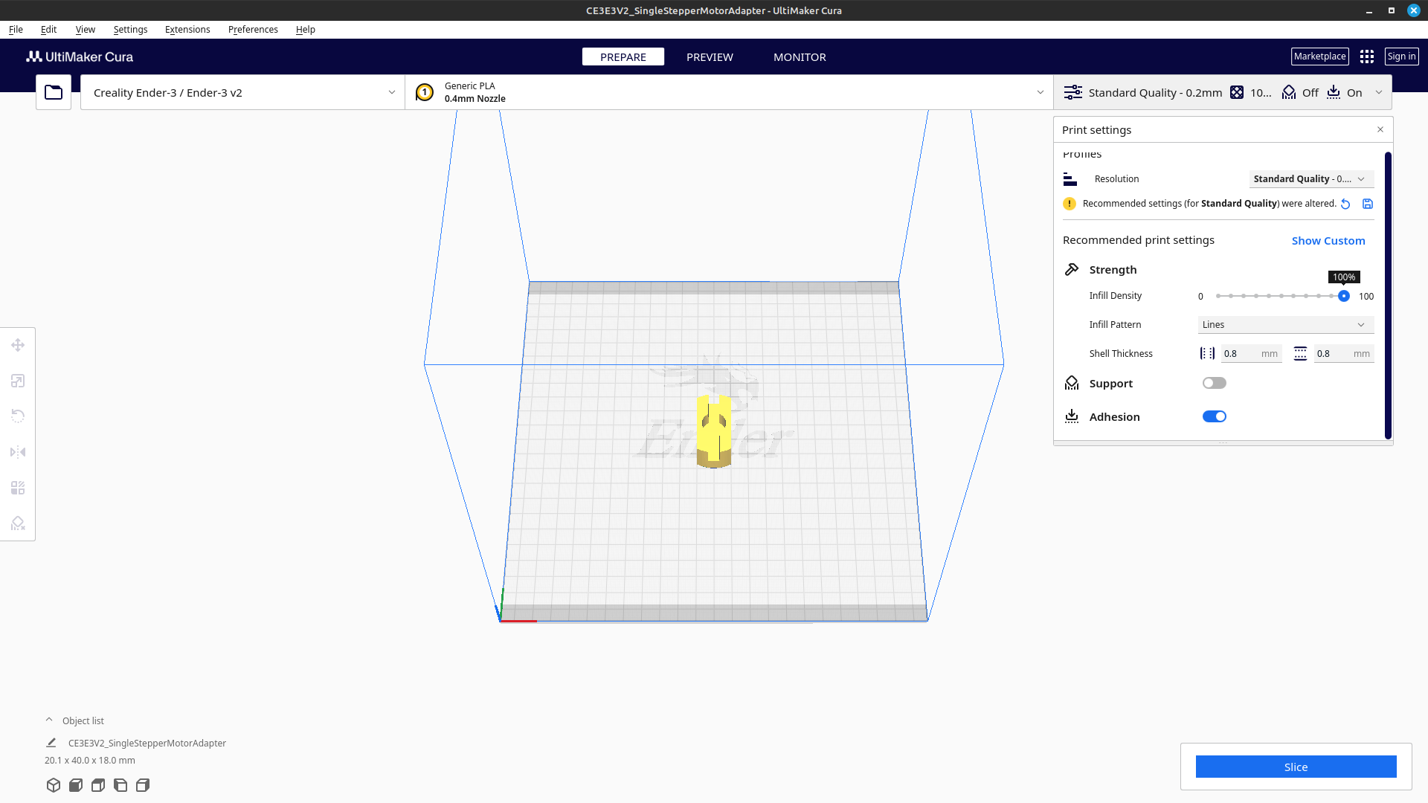Click the infill icon in settings summary

tap(1237, 92)
